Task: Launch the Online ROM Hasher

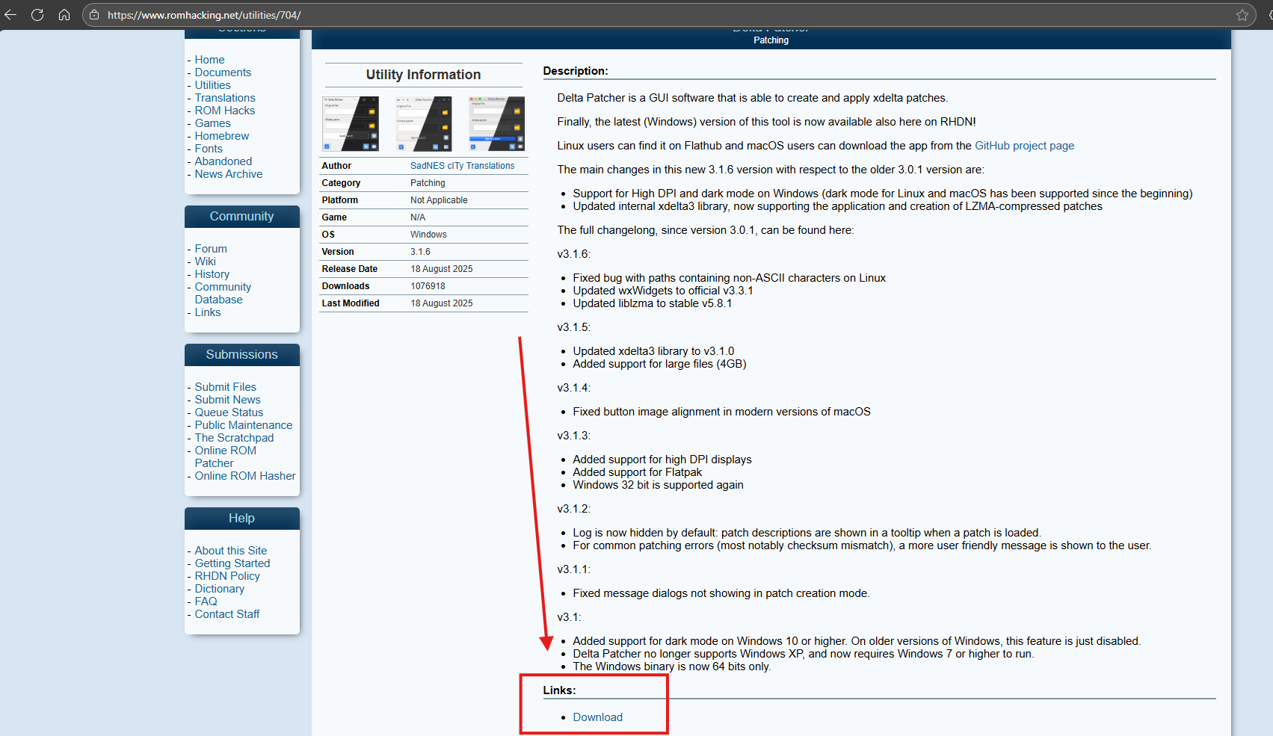Action: click(x=245, y=476)
